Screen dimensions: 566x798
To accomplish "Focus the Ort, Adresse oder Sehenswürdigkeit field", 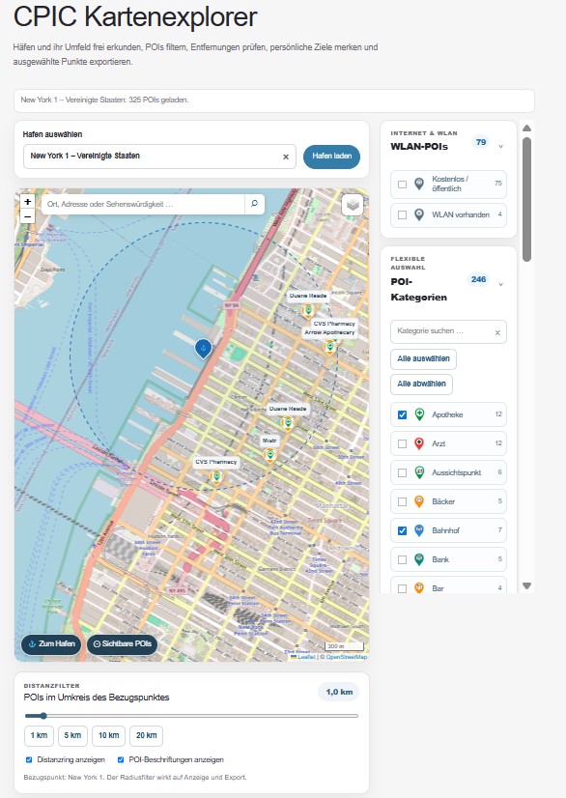I will point(143,204).
